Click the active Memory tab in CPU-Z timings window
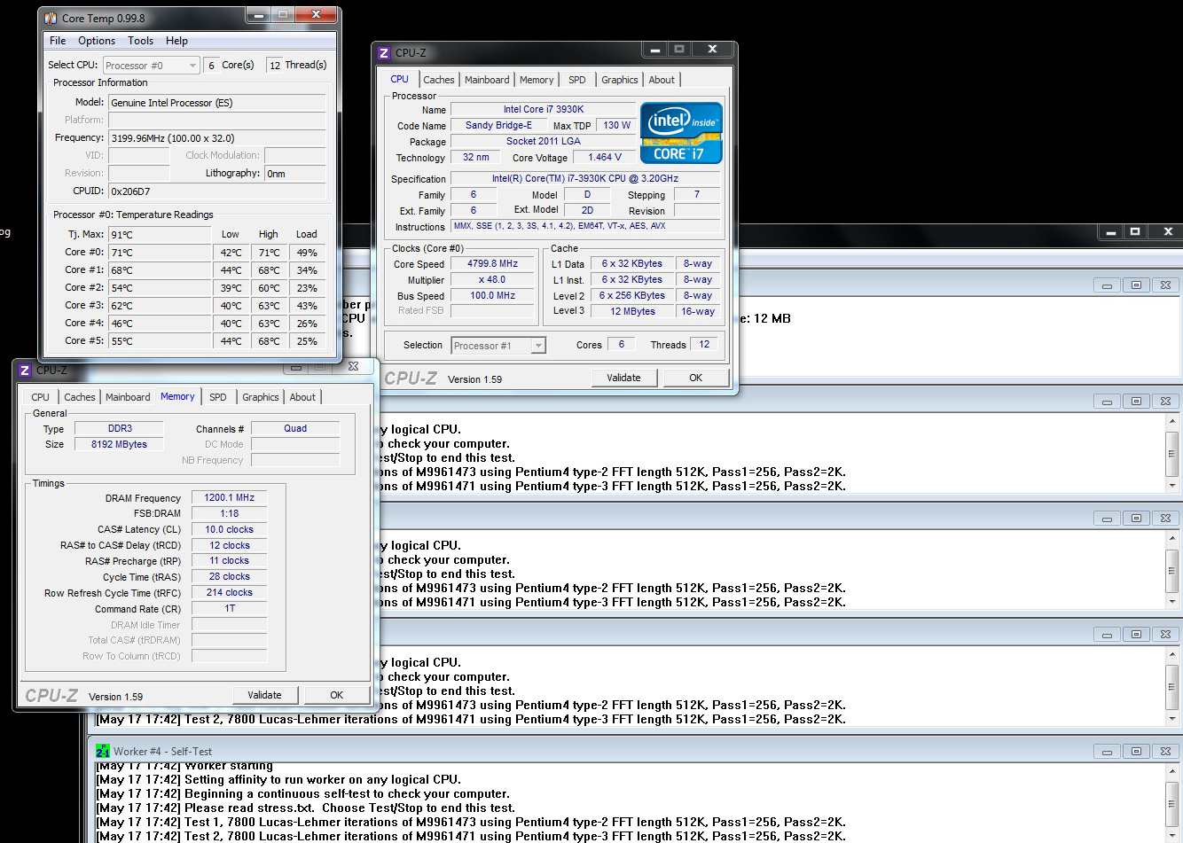The image size is (1183, 843). pyautogui.click(x=177, y=396)
